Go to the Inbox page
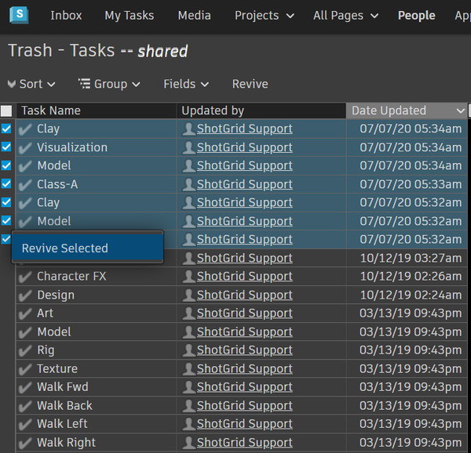Image resolution: width=471 pixels, height=453 pixels. (x=66, y=15)
